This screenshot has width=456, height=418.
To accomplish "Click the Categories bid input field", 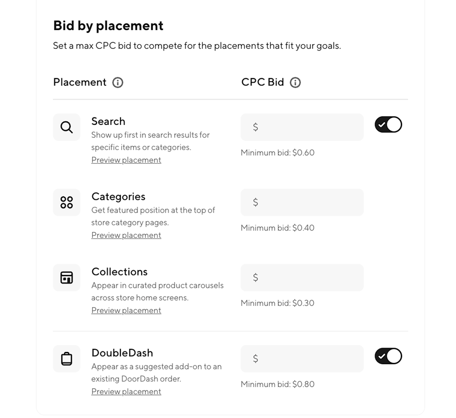I will pyautogui.click(x=302, y=202).
